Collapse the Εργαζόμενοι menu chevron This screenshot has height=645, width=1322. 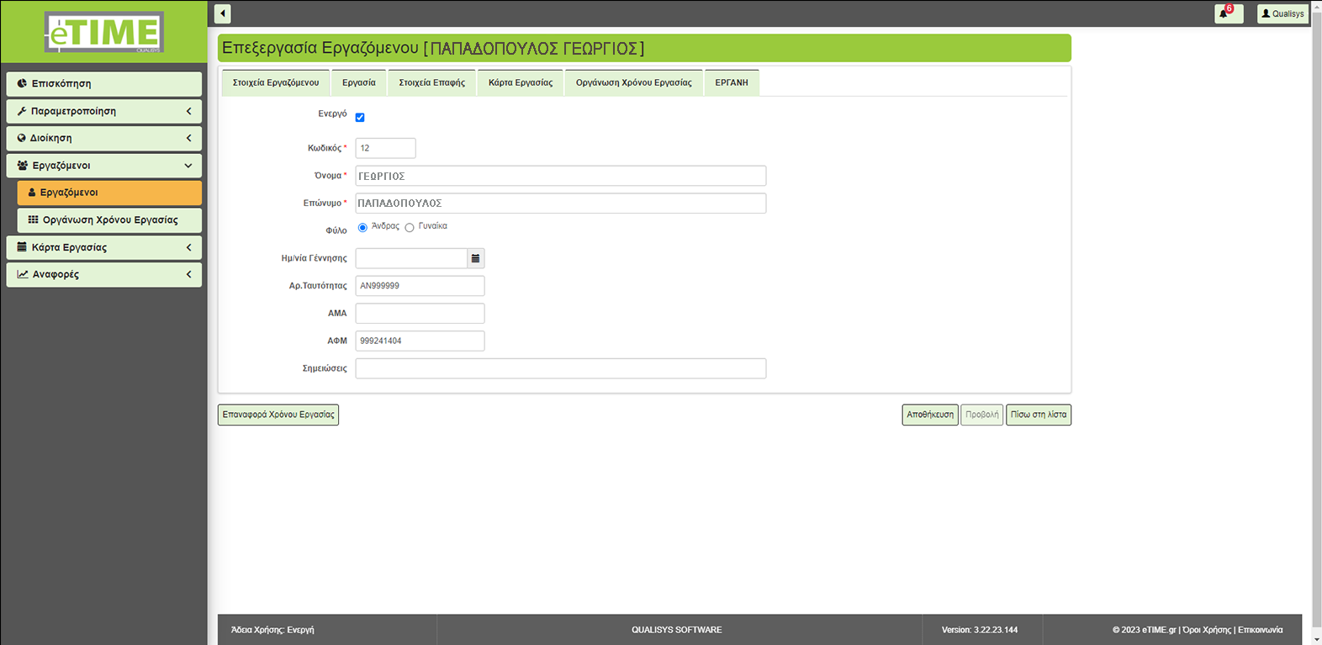click(188, 166)
